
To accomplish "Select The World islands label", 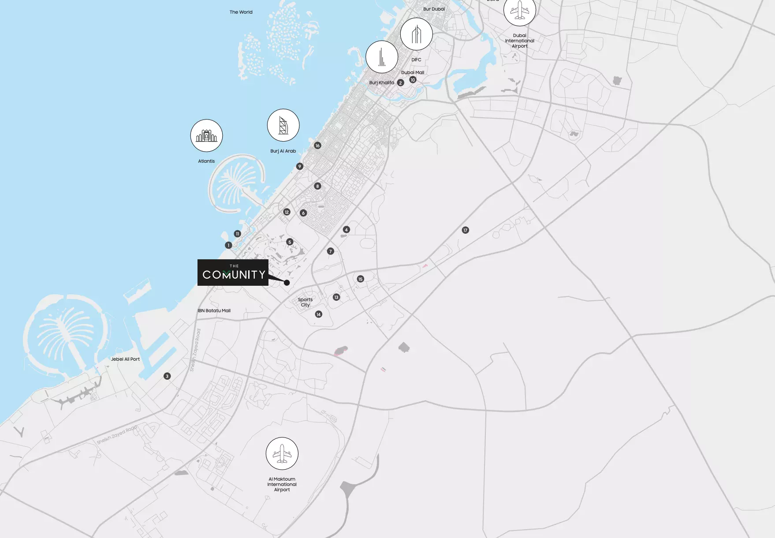I will pyautogui.click(x=241, y=12).
